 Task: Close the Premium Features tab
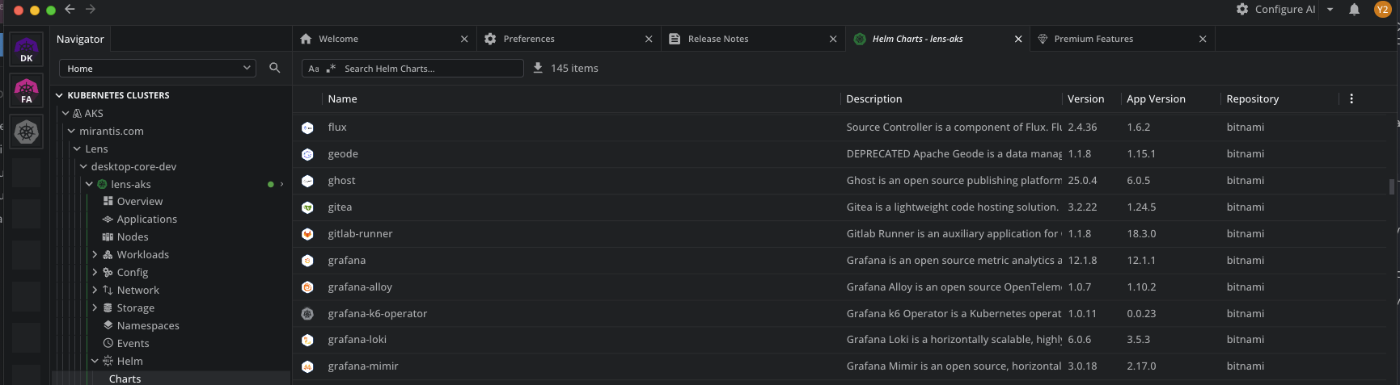click(1203, 39)
